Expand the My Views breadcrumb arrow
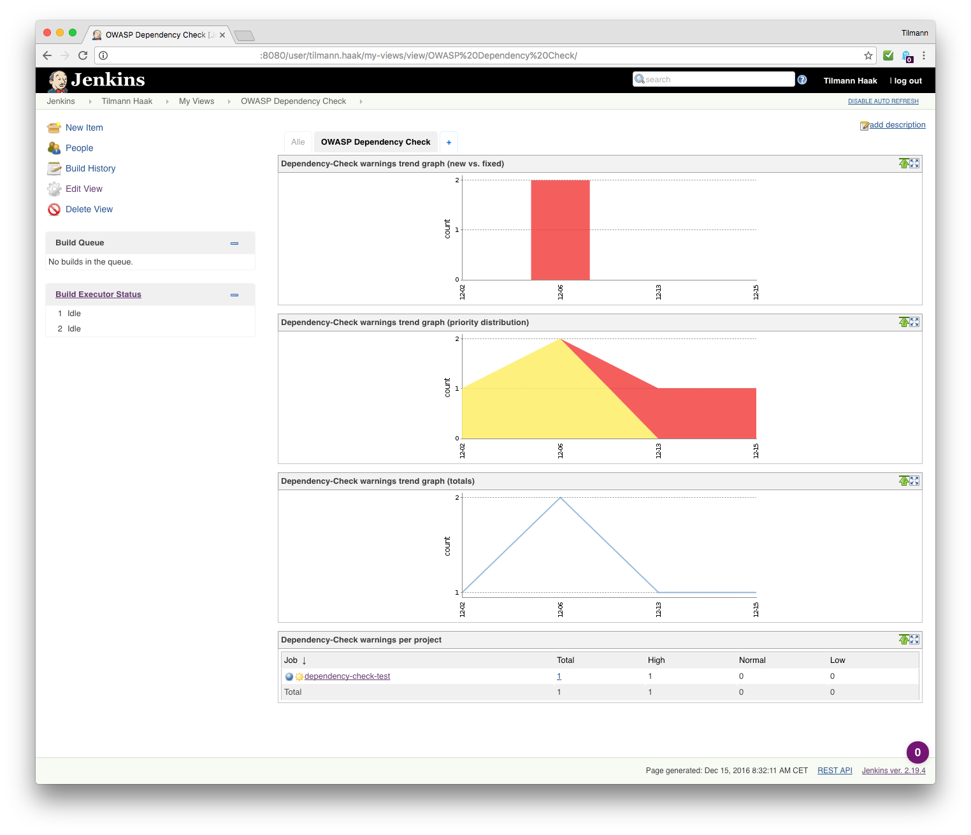971x835 pixels. click(229, 101)
